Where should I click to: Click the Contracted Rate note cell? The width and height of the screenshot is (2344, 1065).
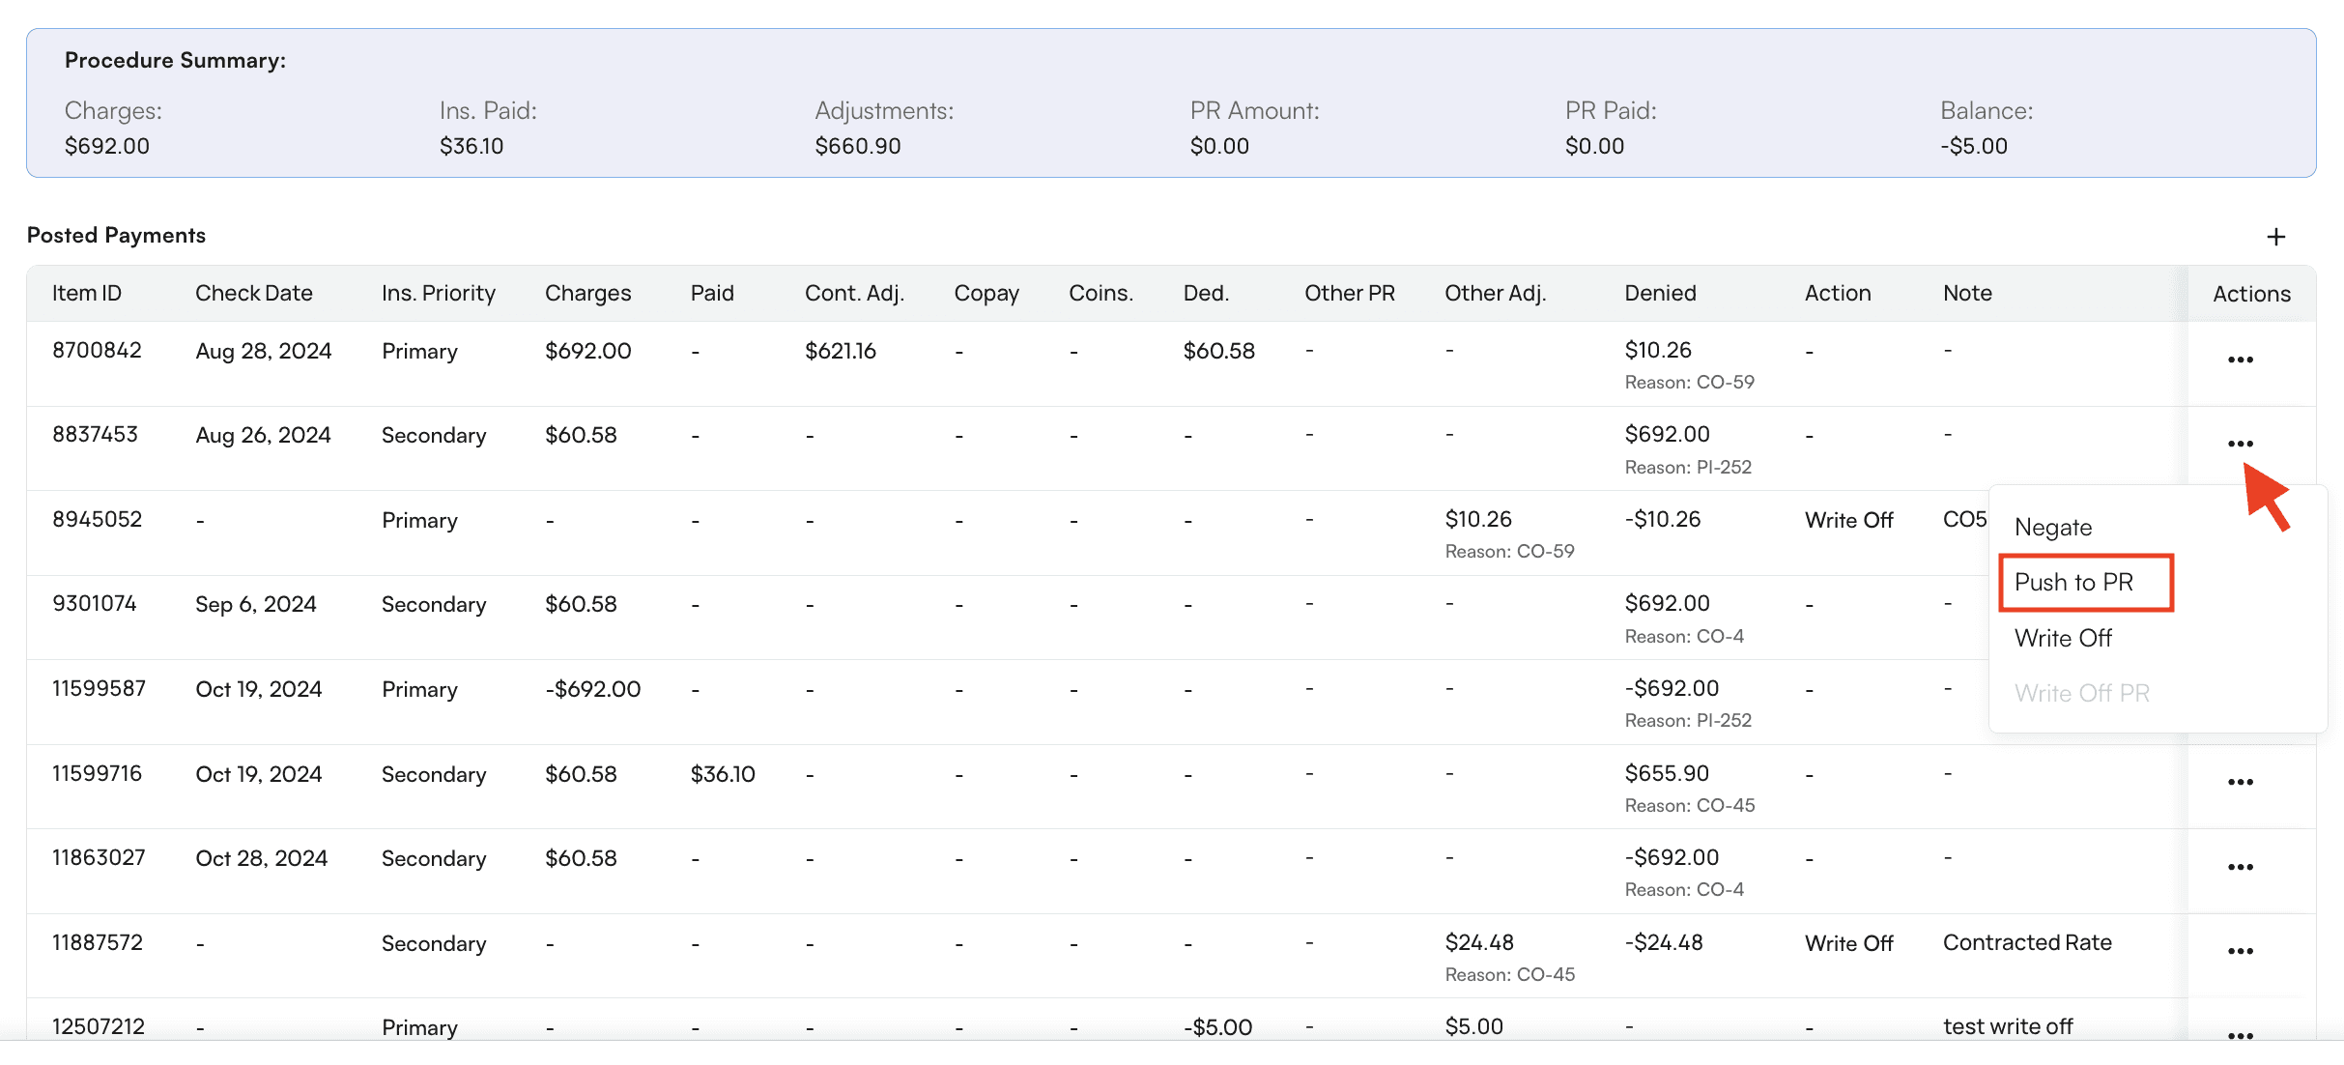2026,943
